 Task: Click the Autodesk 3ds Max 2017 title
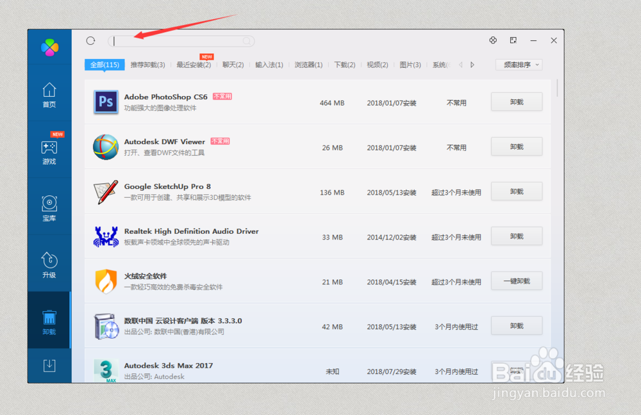pos(169,366)
